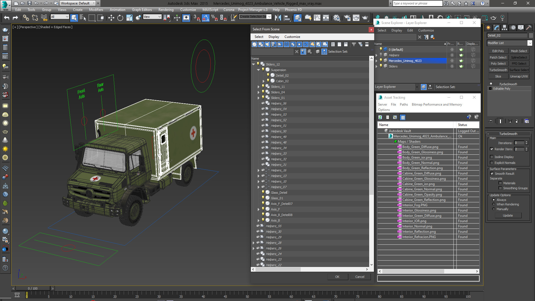The image size is (535, 301).
Task: Open the Render Setup teapot icon
Action: click(347, 18)
